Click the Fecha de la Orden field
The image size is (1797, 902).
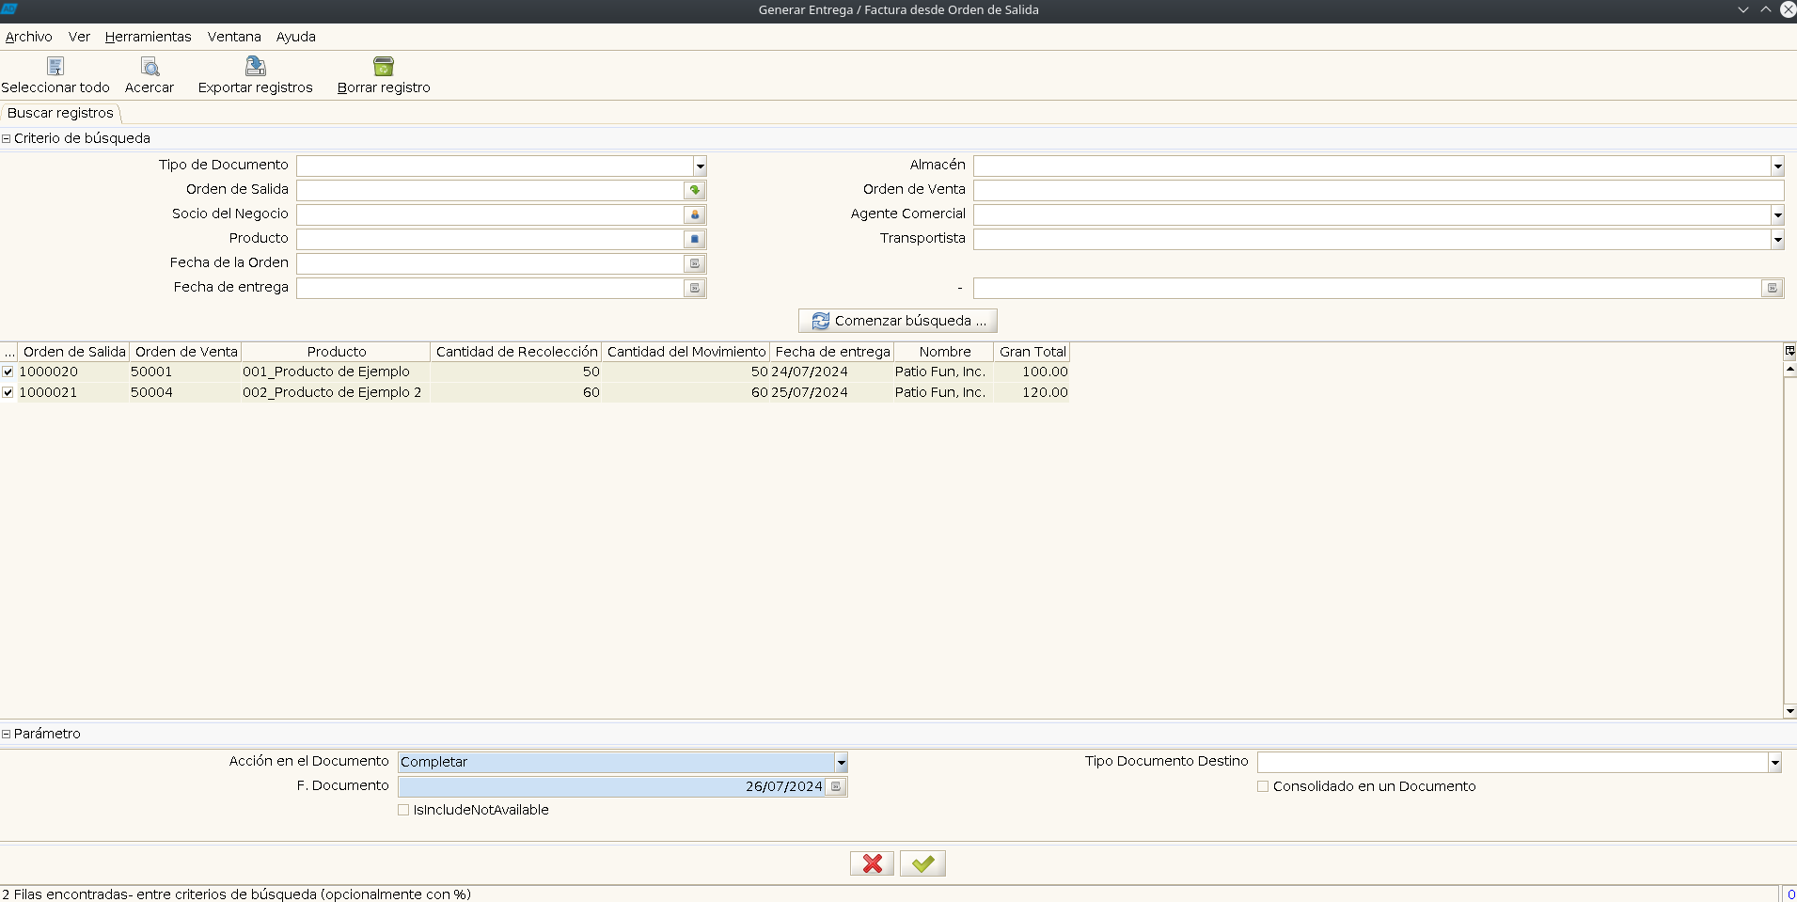click(490, 263)
